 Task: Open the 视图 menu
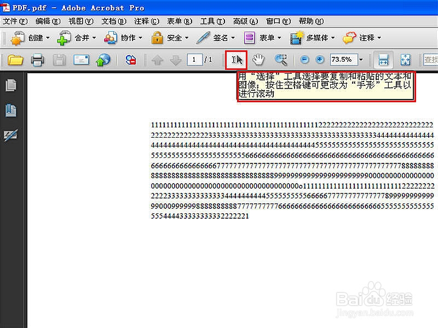[x=81, y=21]
